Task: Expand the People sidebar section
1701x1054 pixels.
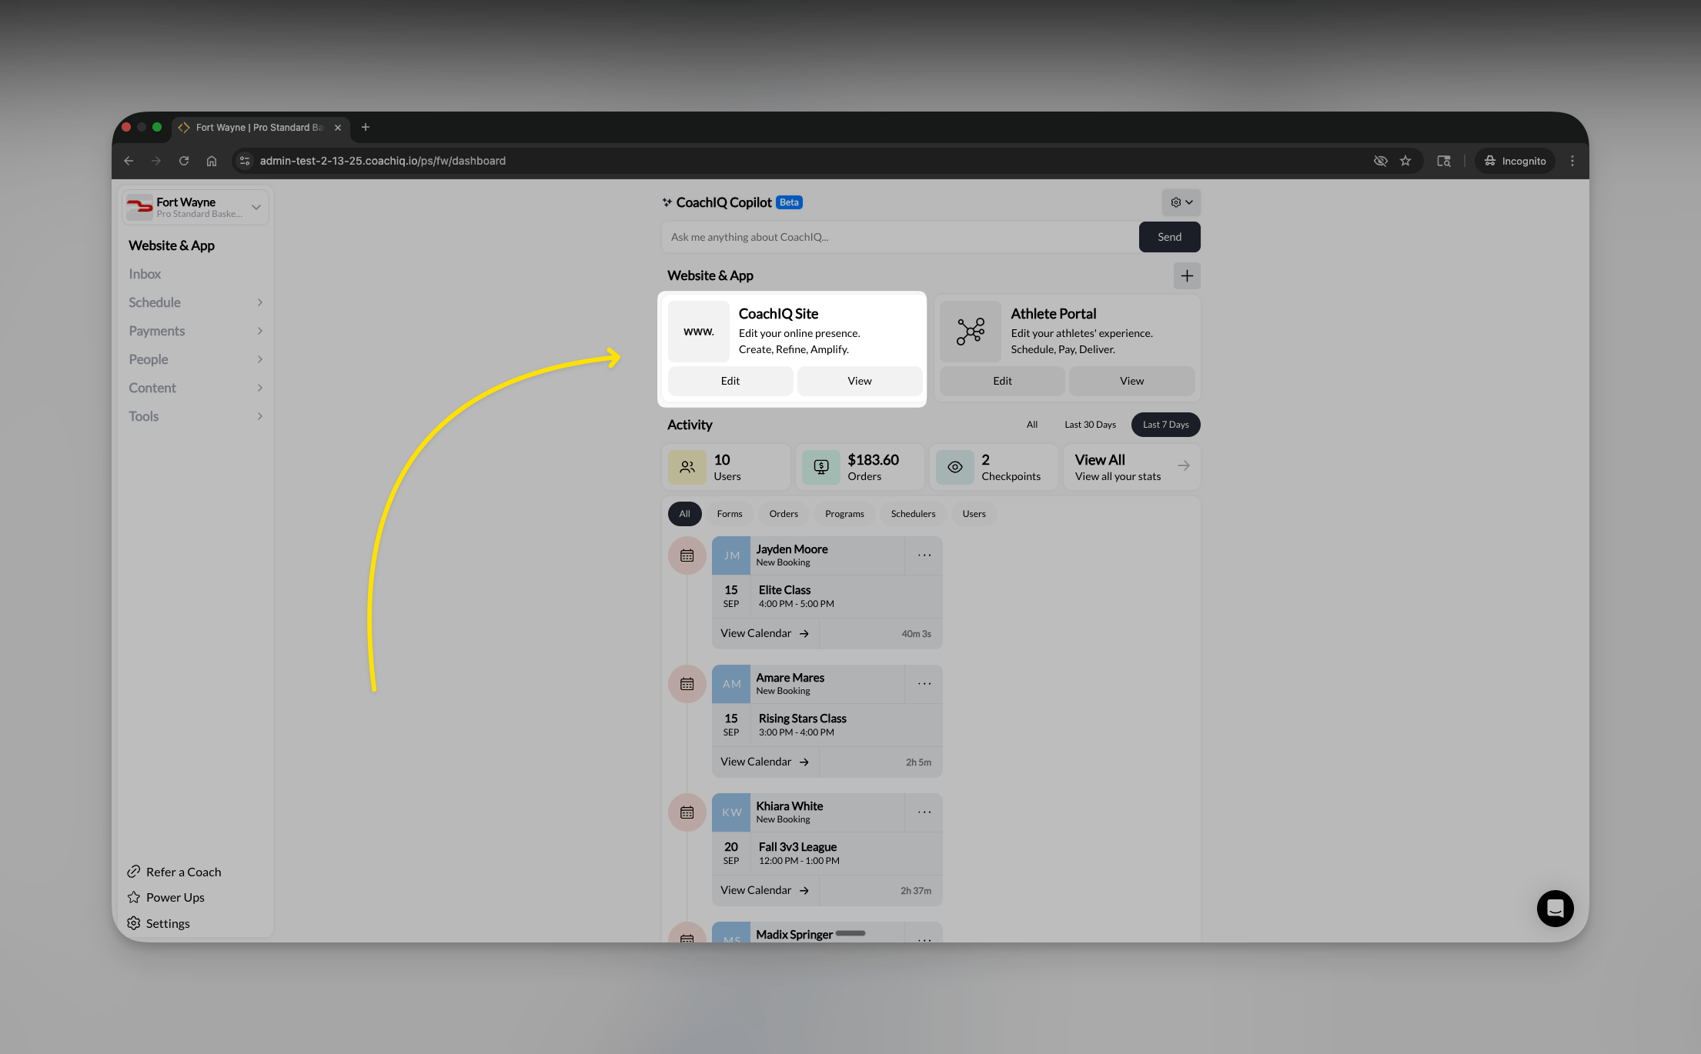Action: click(195, 359)
